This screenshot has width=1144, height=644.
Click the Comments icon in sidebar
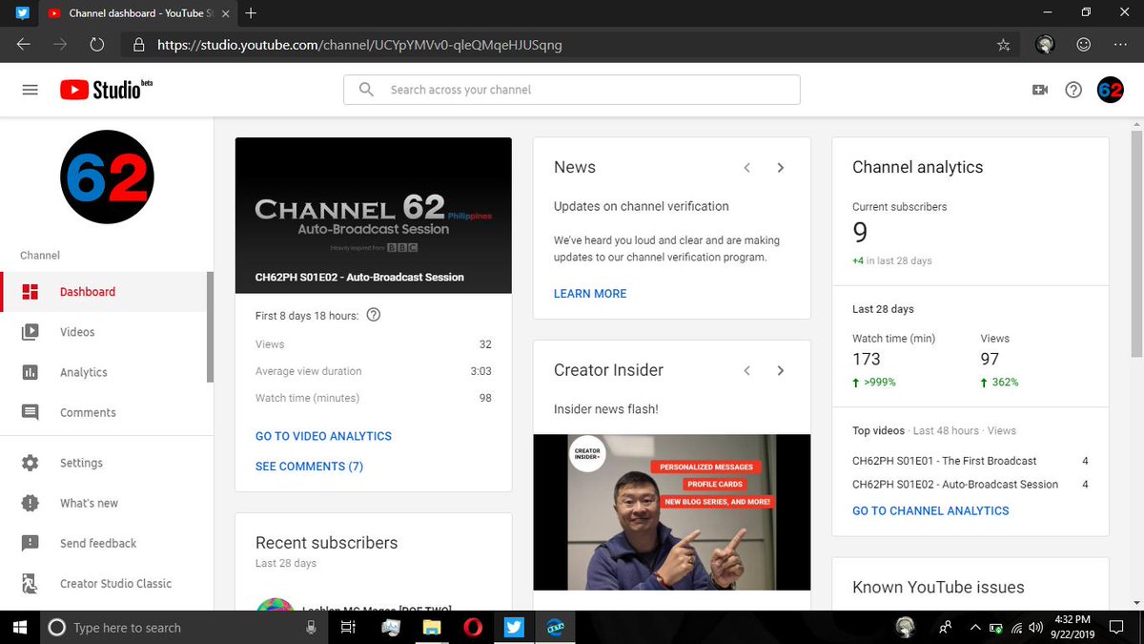click(x=31, y=412)
